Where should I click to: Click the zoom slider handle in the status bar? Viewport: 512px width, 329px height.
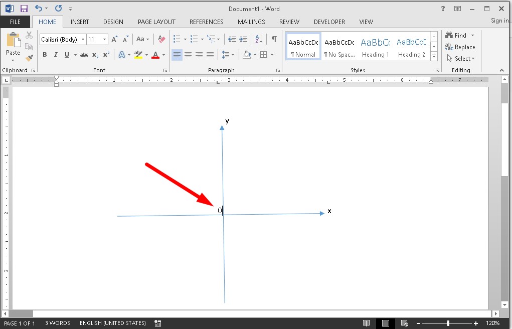click(x=448, y=323)
